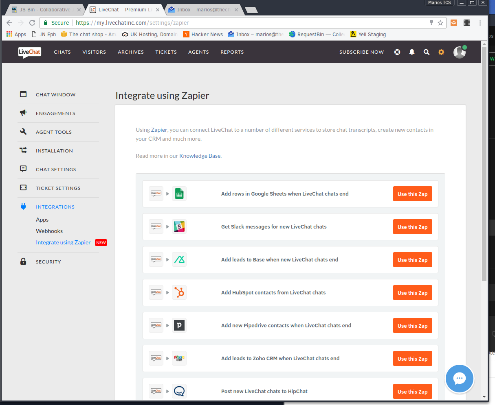Click the Chat Settings speech bubble icon

23,169
